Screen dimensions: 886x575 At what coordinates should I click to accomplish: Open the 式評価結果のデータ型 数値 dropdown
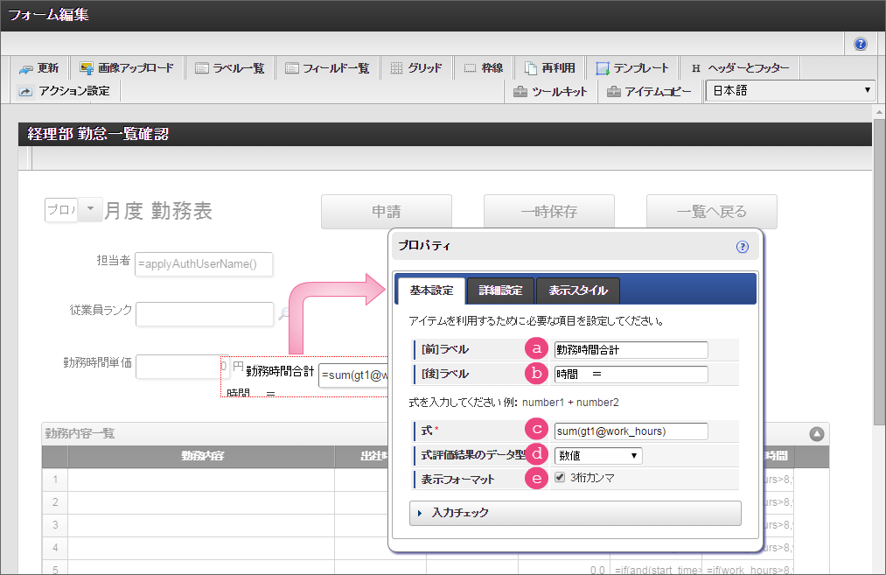[x=598, y=455]
